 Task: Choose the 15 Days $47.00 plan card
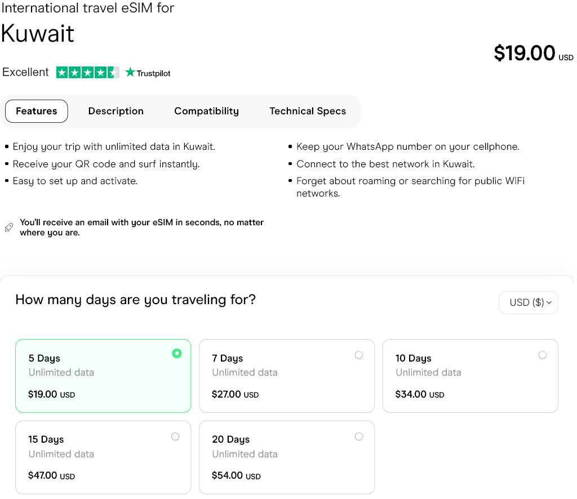103,457
